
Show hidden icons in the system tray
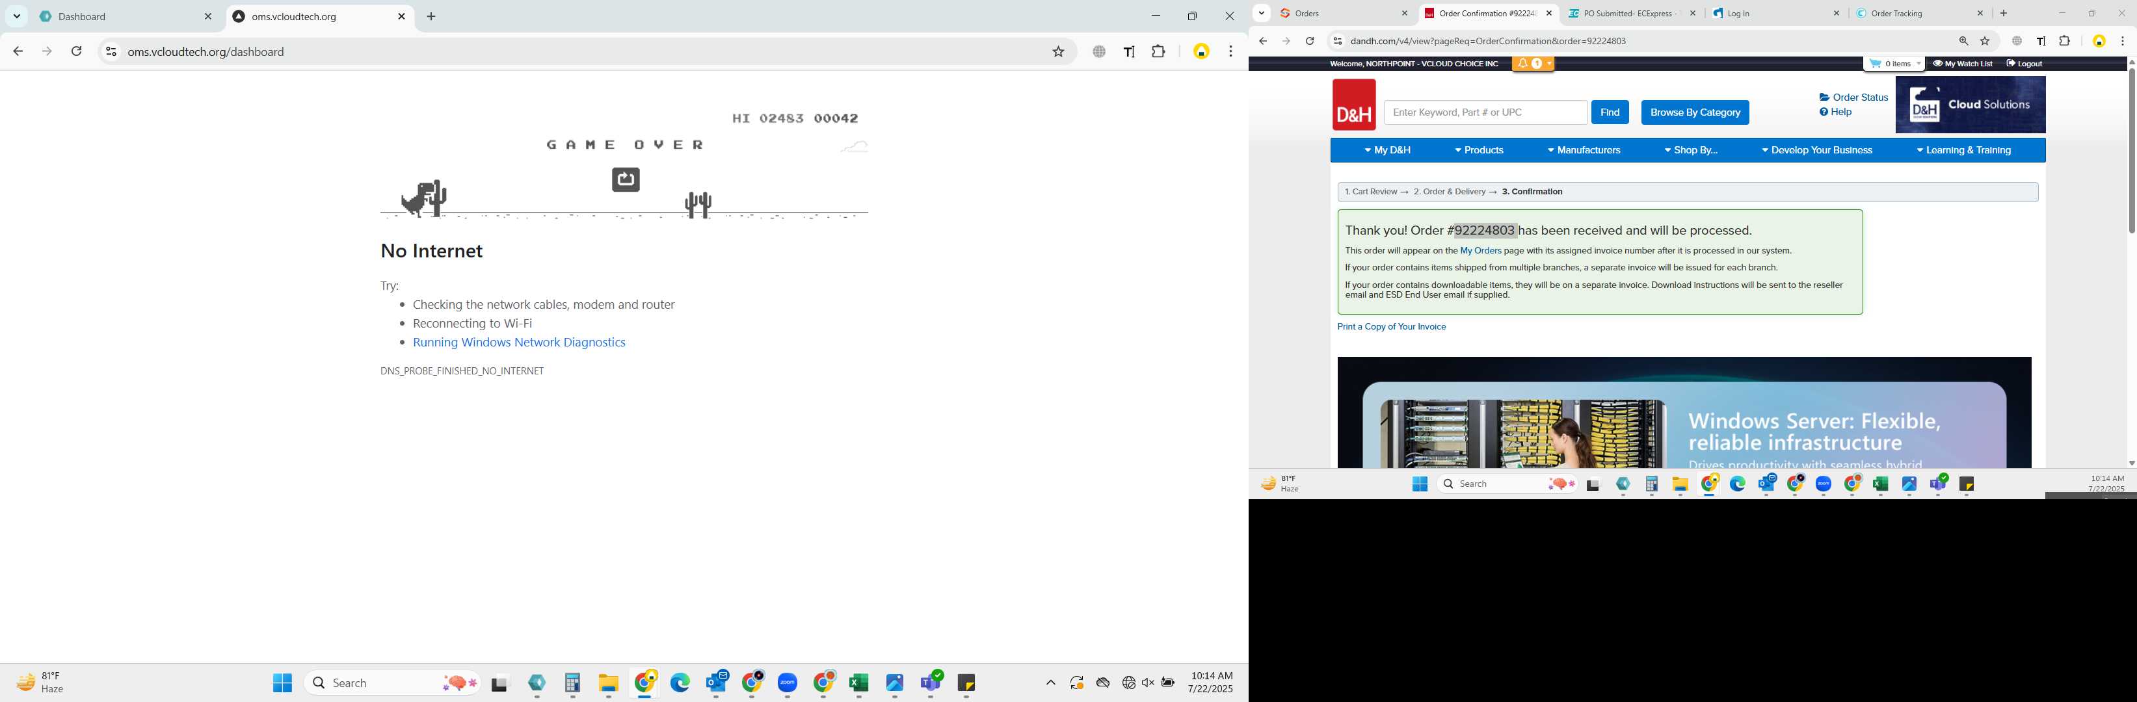(x=1050, y=682)
